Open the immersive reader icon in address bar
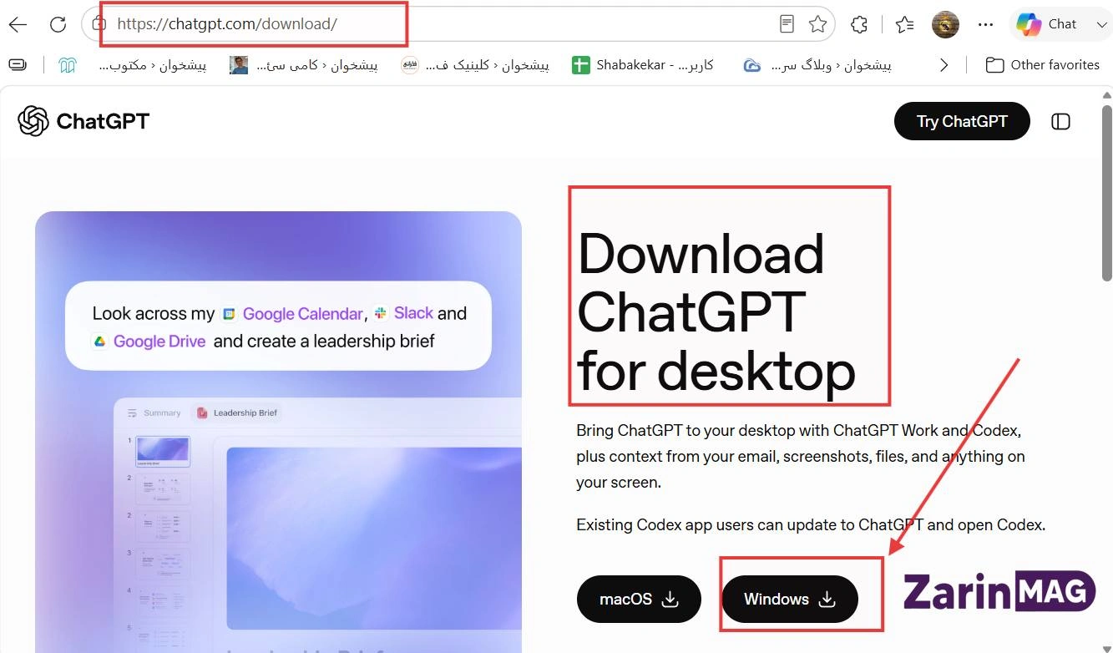This screenshot has width=1113, height=653. point(787,24)
